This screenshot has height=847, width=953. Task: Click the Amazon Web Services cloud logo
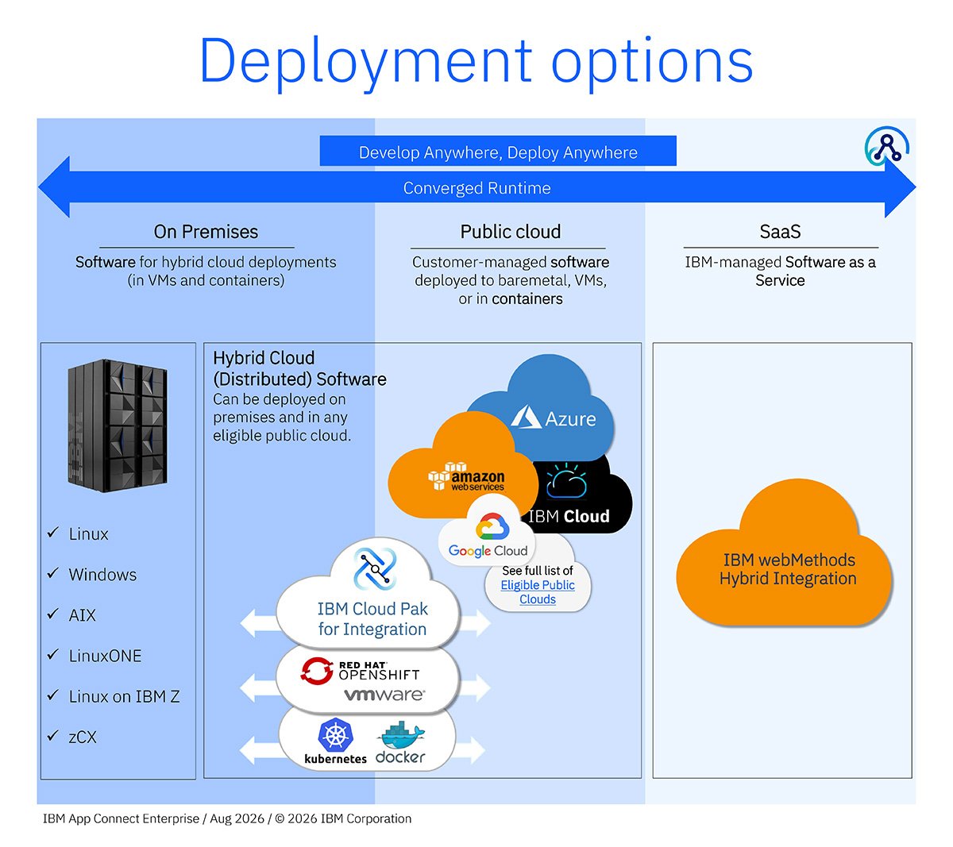point(466,477)
